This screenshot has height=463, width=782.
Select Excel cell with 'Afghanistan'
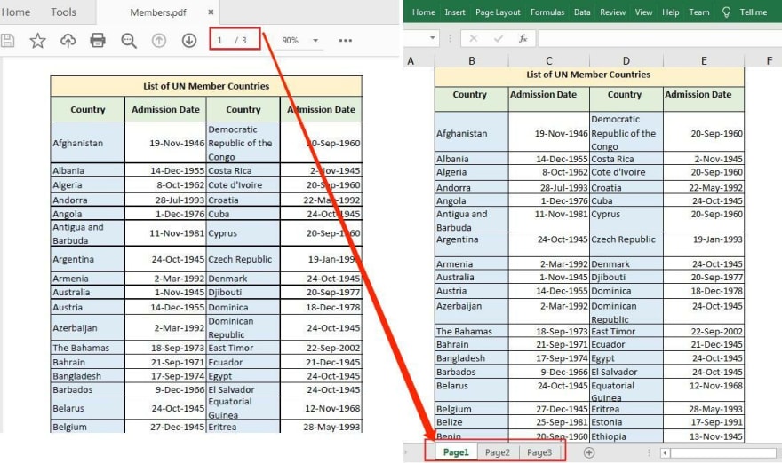(472, 132)
